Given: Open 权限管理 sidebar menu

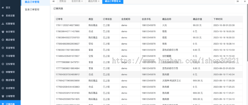Looking at the screenshot, I should click(x=10, y=24).
